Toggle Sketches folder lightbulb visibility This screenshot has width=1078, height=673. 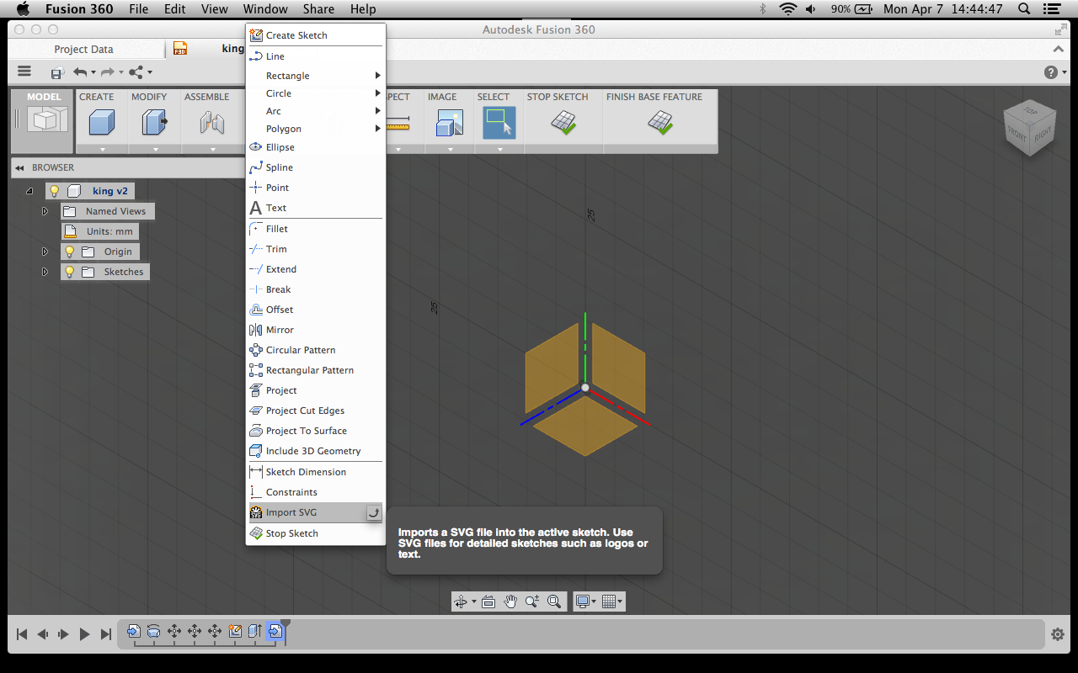click(x=70, y=272)
